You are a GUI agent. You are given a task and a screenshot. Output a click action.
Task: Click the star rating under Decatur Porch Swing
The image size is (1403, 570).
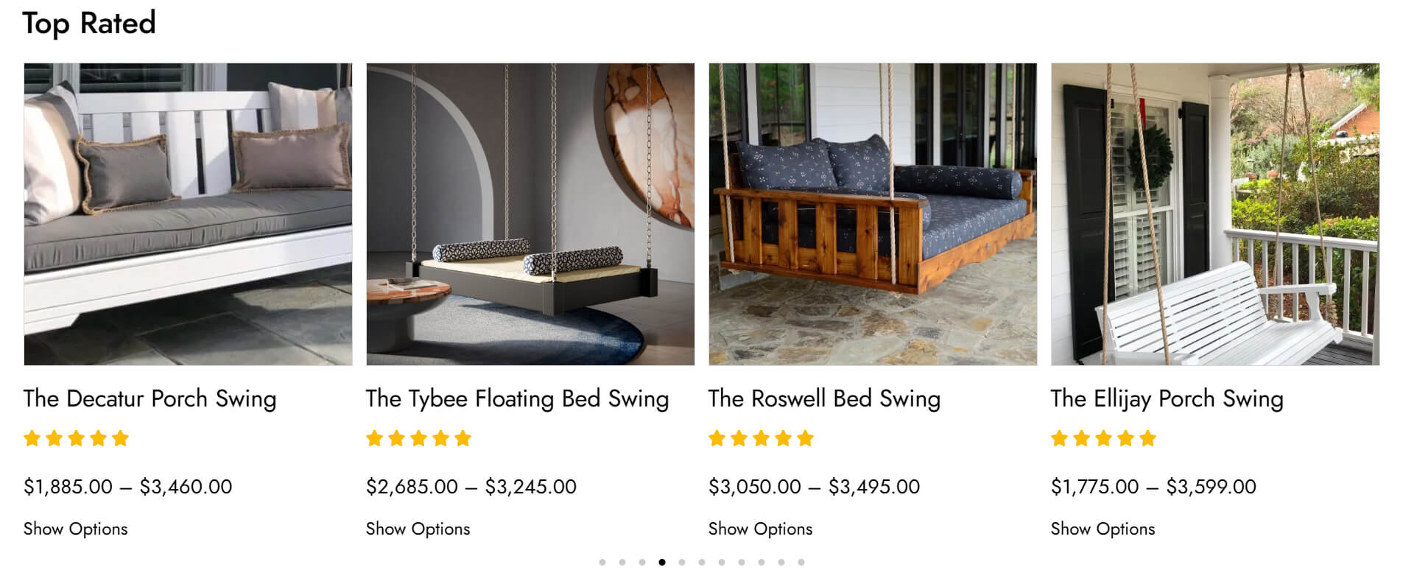[x=77, y=439]
